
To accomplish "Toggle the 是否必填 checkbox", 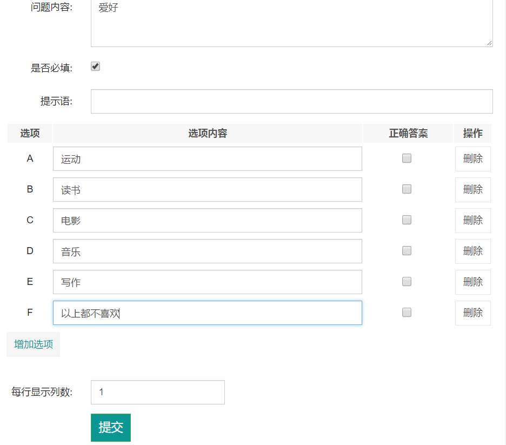I will click(95, 67).
